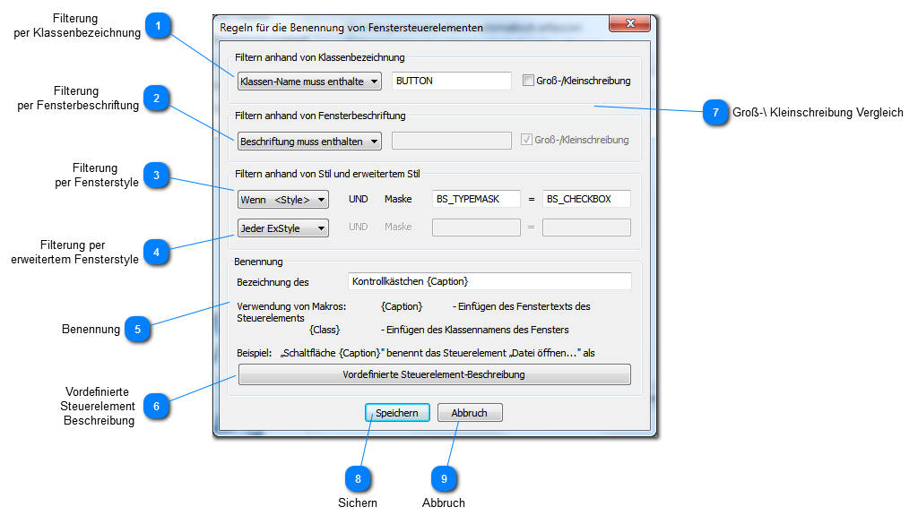Expand the Wenn <Style> combo box
Viewport: 918px width, 524px height.
tap(282, 200)
